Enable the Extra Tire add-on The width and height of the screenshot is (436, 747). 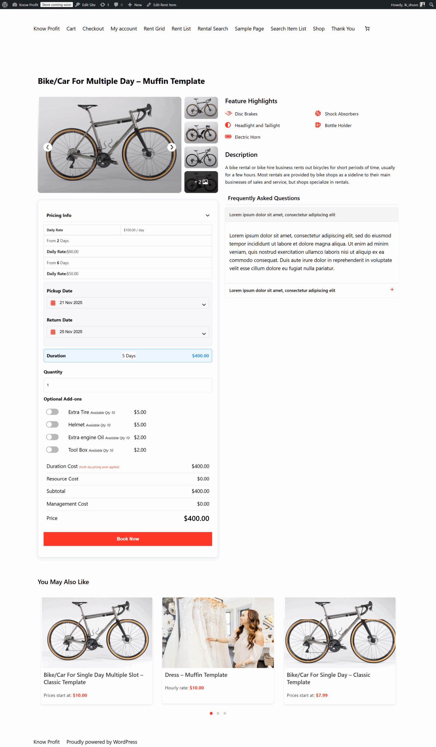coord(52,412)
